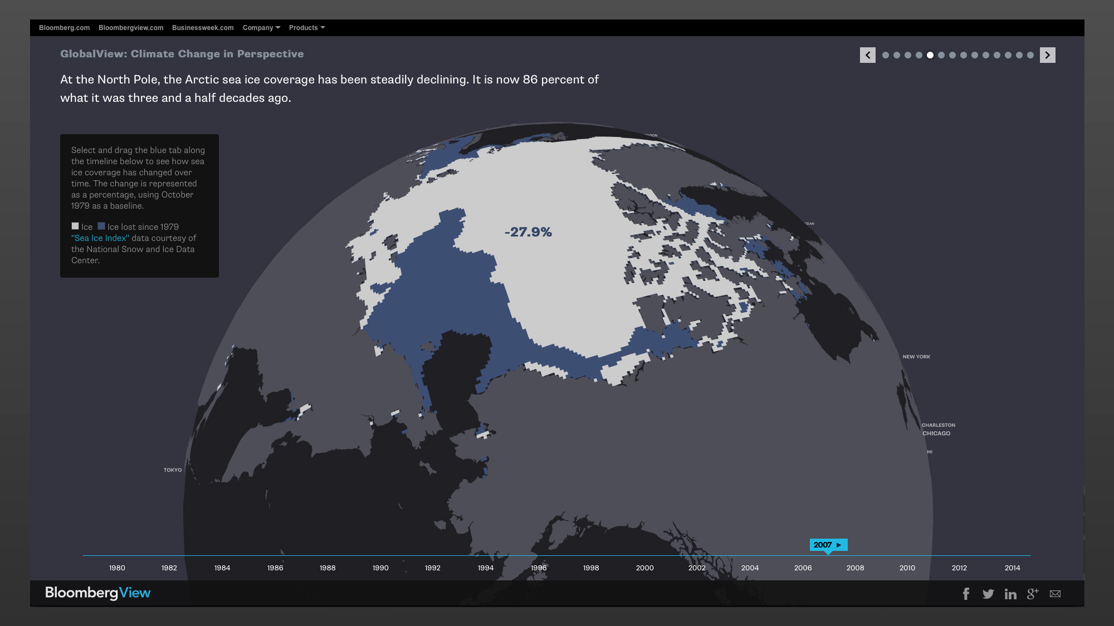Viewport: 1114px width, 626px height.
Task: Click the Google Plus share icon
Action: tap(1033, 594)
